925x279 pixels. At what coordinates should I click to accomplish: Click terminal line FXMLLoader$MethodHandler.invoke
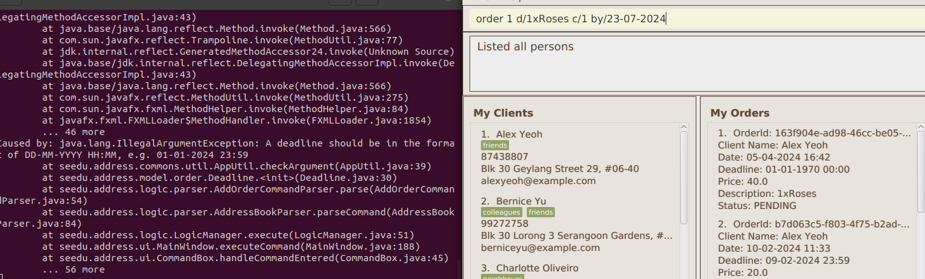tap(237, 120)
